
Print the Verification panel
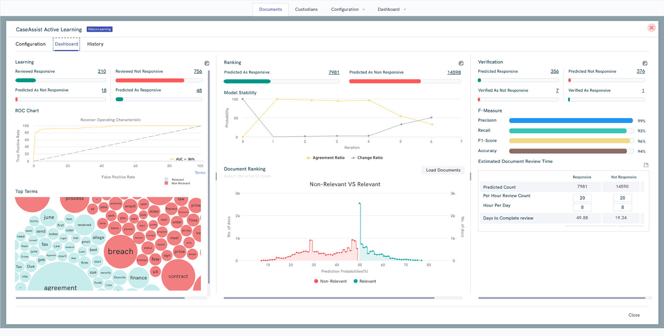645,63
